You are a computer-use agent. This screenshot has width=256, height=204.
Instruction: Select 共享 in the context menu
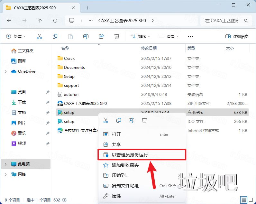142,144
